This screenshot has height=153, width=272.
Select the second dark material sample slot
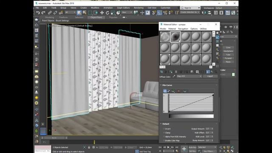[176, 37]
